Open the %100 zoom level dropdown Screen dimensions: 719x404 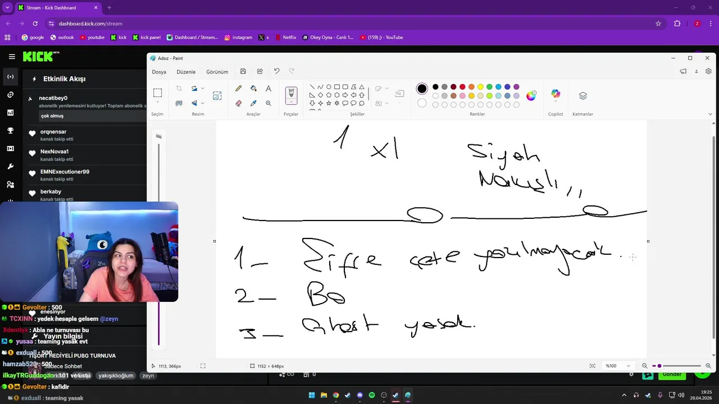click(x=618, y=366)
